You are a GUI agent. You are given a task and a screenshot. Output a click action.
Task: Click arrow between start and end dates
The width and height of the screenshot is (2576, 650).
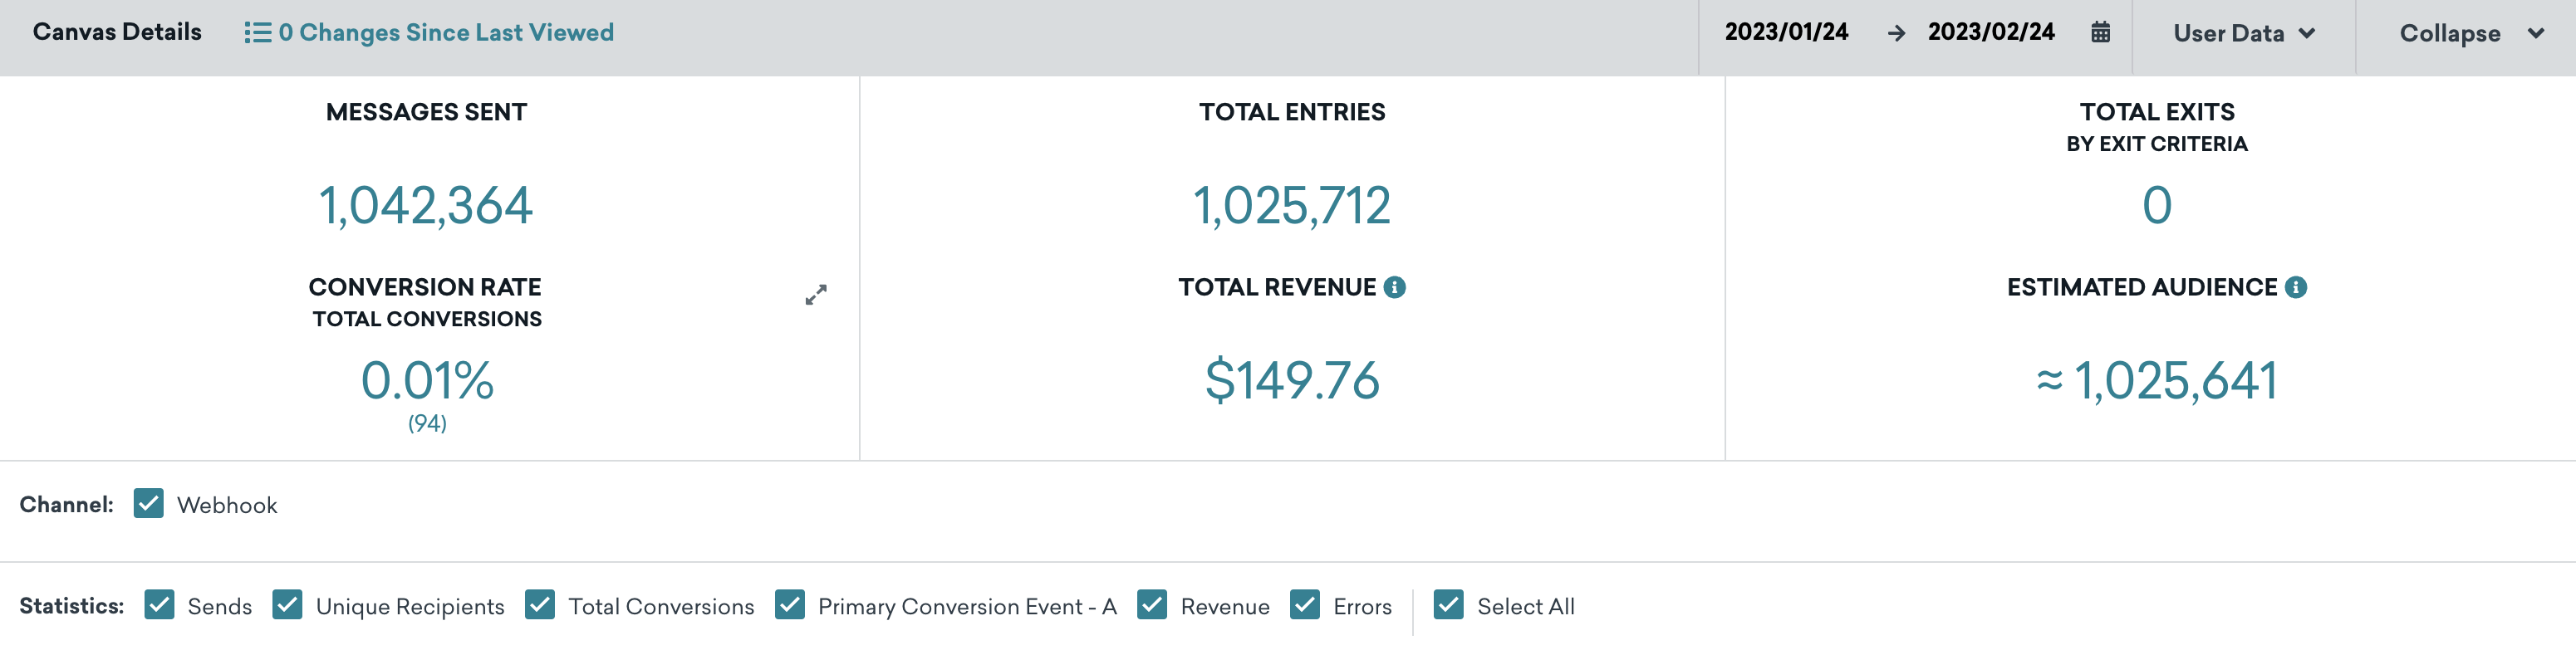[x=1895, y=33]
